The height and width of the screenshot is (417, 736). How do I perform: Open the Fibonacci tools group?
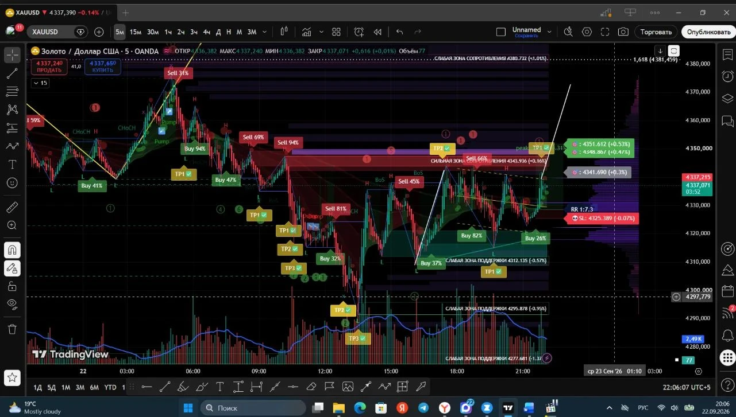[x=12, y=91]
